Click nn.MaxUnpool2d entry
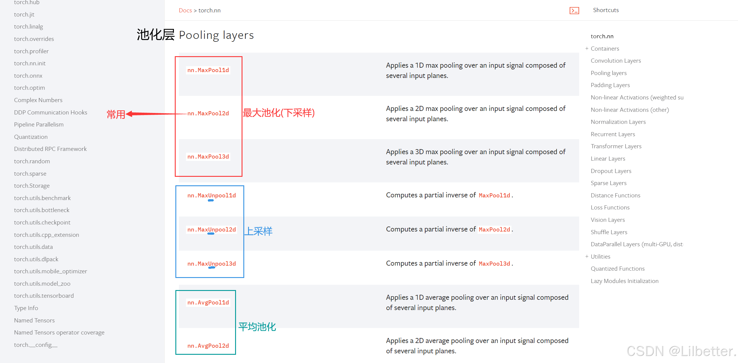The image size is (738, 363). click(x=212, y=229)
